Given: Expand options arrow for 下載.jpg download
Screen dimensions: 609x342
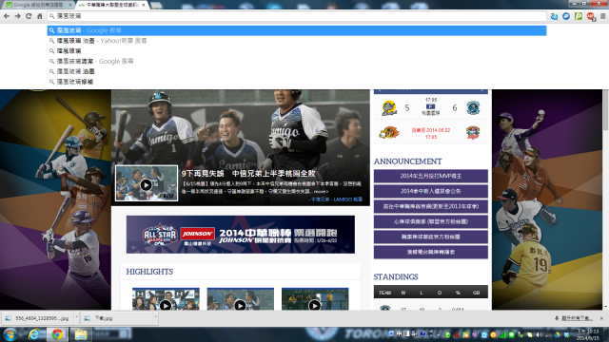Looking at the screenshot, I should click(155, 317).
